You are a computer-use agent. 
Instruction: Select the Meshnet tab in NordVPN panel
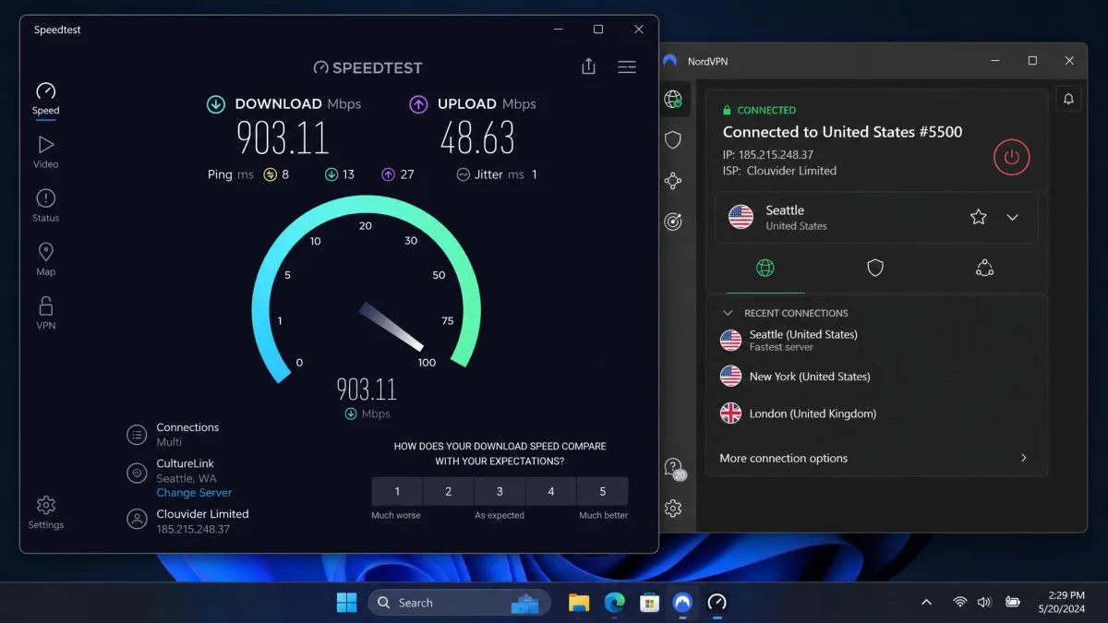point(984,269)
